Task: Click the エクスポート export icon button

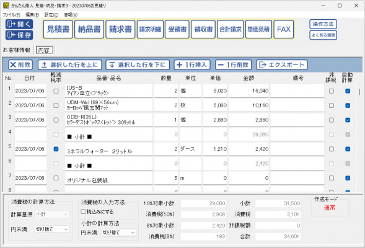Action: point(282,64)
